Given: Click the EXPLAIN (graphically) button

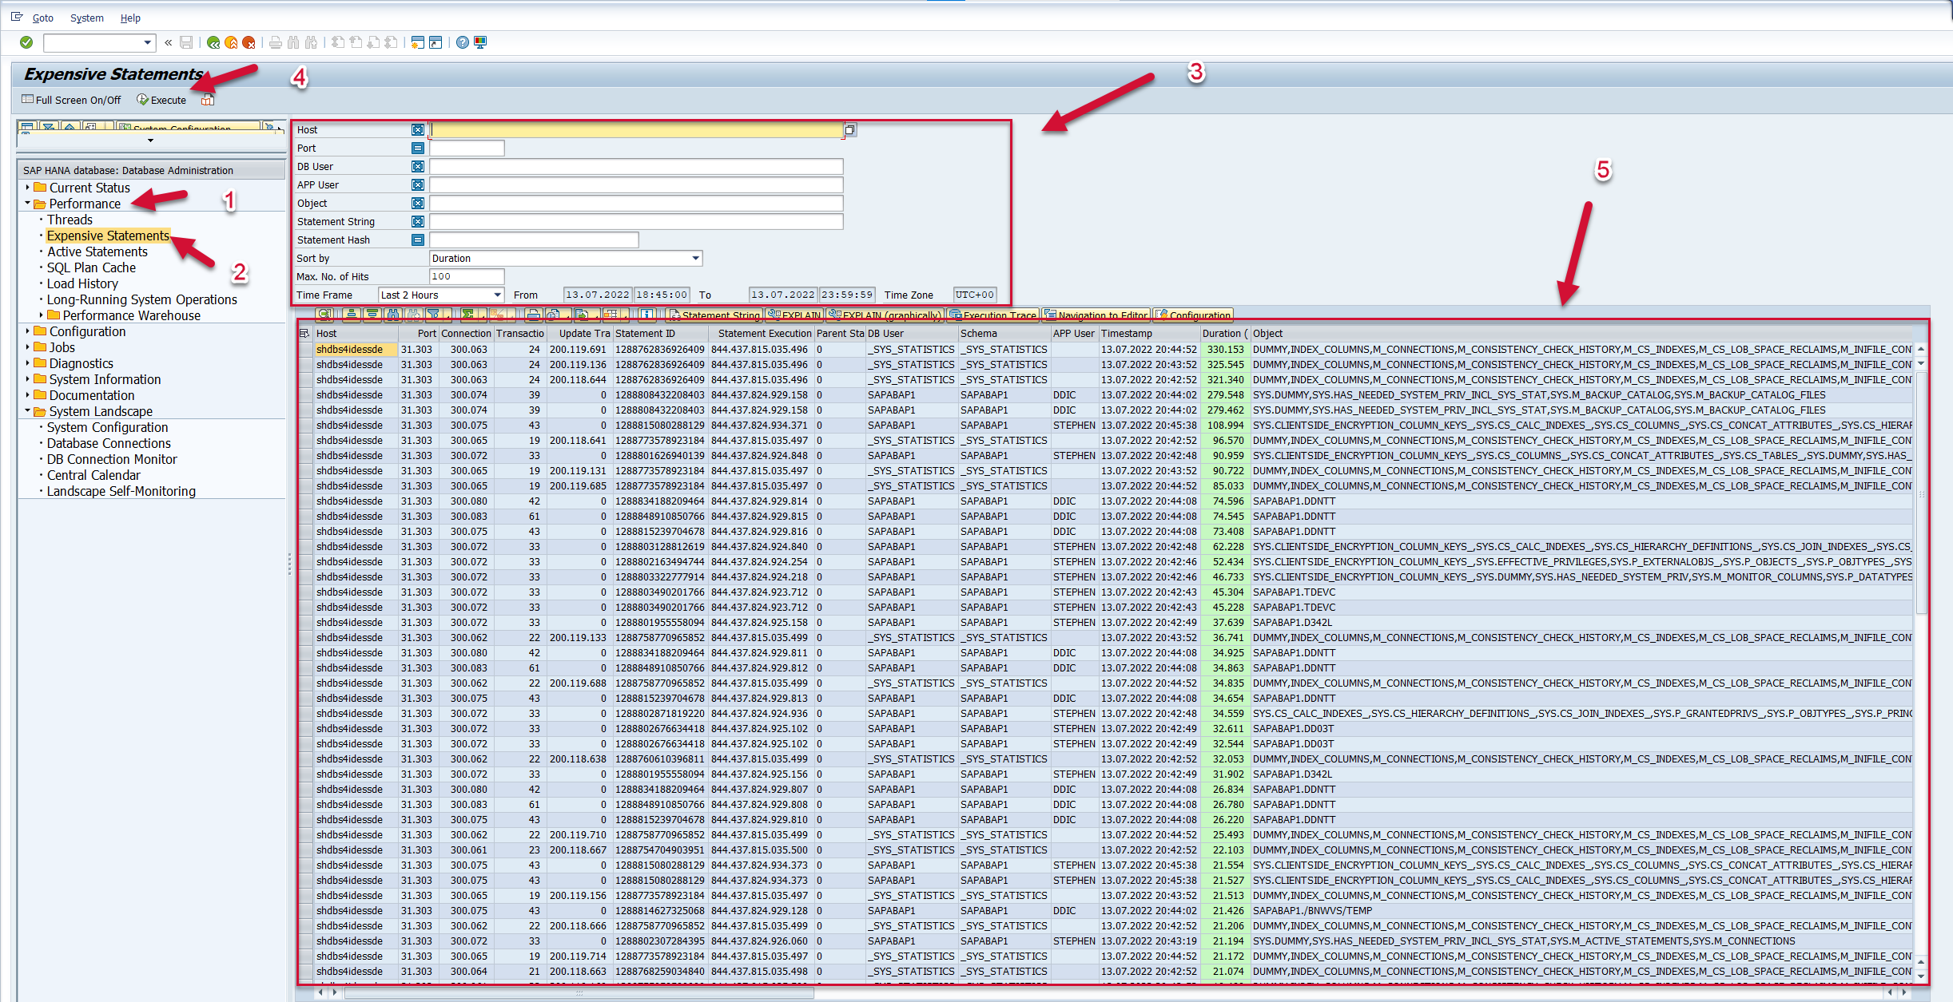Looking at the screenshot, I should 885,315.
